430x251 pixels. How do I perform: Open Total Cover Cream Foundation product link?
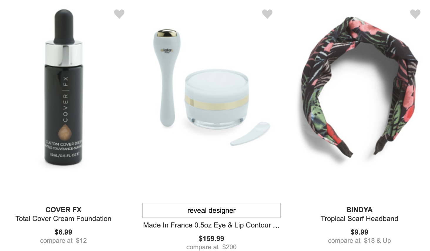63,219
